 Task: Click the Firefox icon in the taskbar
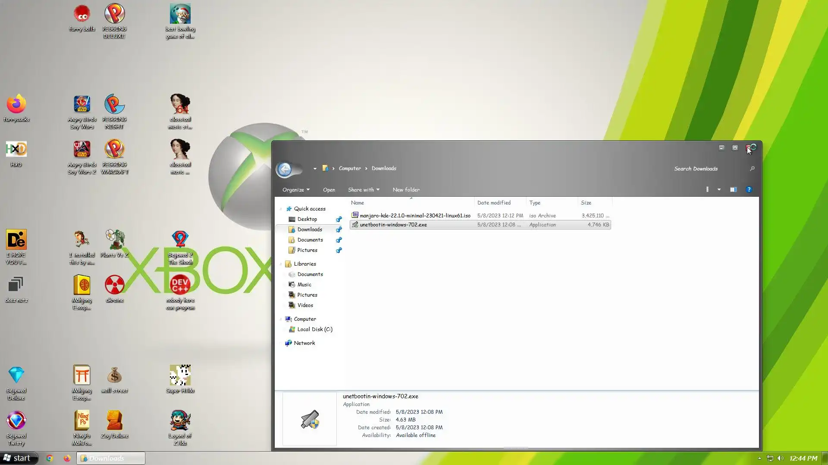67,458
